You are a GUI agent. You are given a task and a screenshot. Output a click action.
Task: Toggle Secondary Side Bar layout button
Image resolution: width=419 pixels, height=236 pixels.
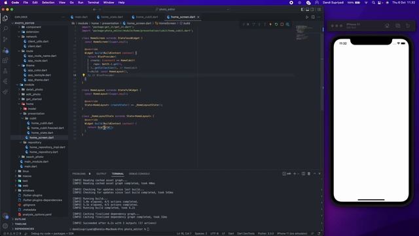(312, 9)
